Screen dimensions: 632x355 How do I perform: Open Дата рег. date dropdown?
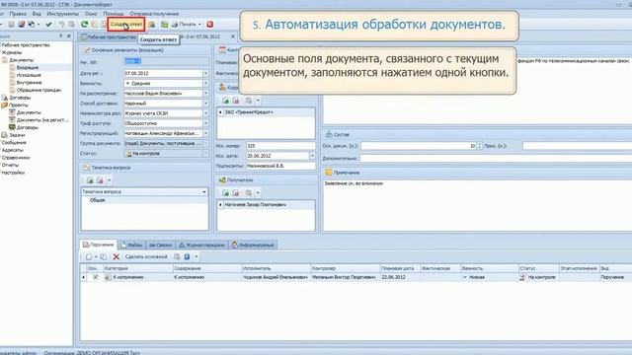tap(205, 74)
